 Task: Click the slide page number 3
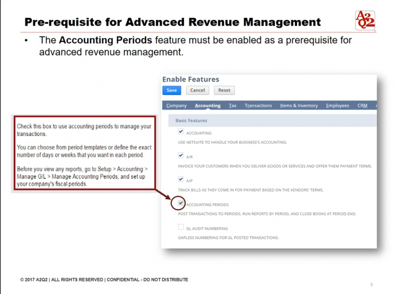(371, 284)
